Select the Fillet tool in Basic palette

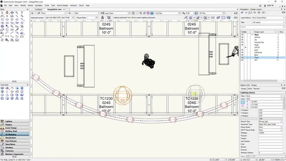7,33
